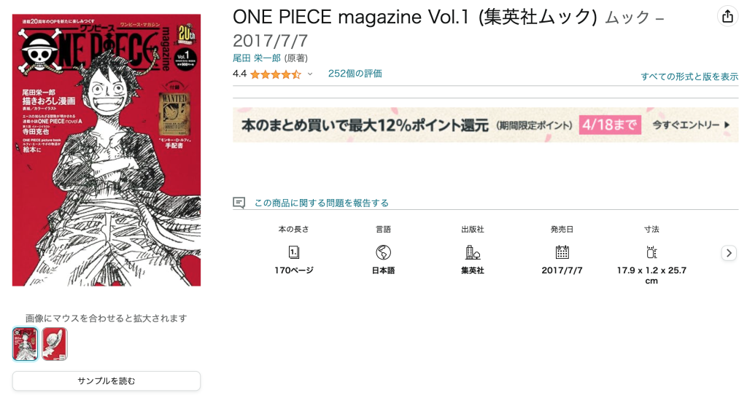
Task: Select the second back cover thumbnail
Action: tap(55, 344)
